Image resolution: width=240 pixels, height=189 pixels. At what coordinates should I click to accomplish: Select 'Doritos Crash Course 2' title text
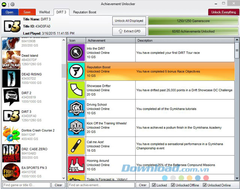click(38, 130)
